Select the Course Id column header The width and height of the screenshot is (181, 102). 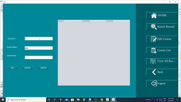(x=70, y=21)
